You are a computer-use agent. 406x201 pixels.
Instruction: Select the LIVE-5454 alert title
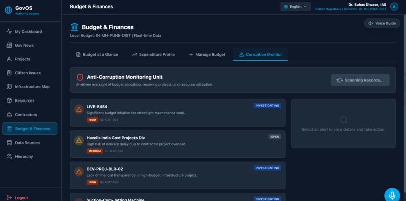[x=97, y=107]
